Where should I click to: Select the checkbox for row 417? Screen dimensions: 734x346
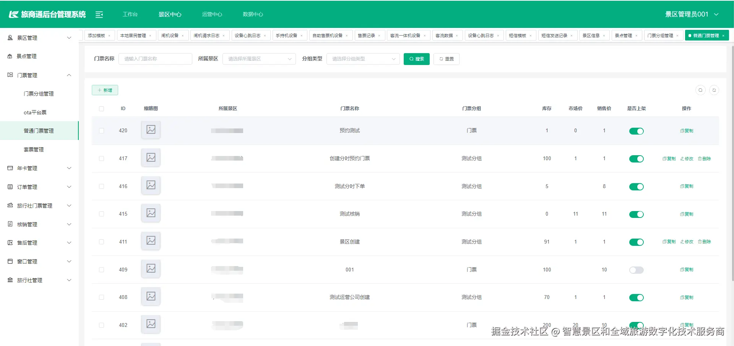101,158
